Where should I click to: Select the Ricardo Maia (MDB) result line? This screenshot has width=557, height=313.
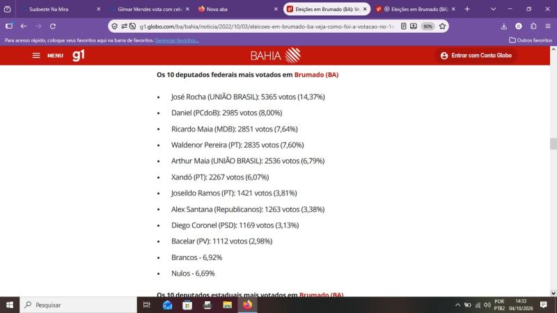235,129
